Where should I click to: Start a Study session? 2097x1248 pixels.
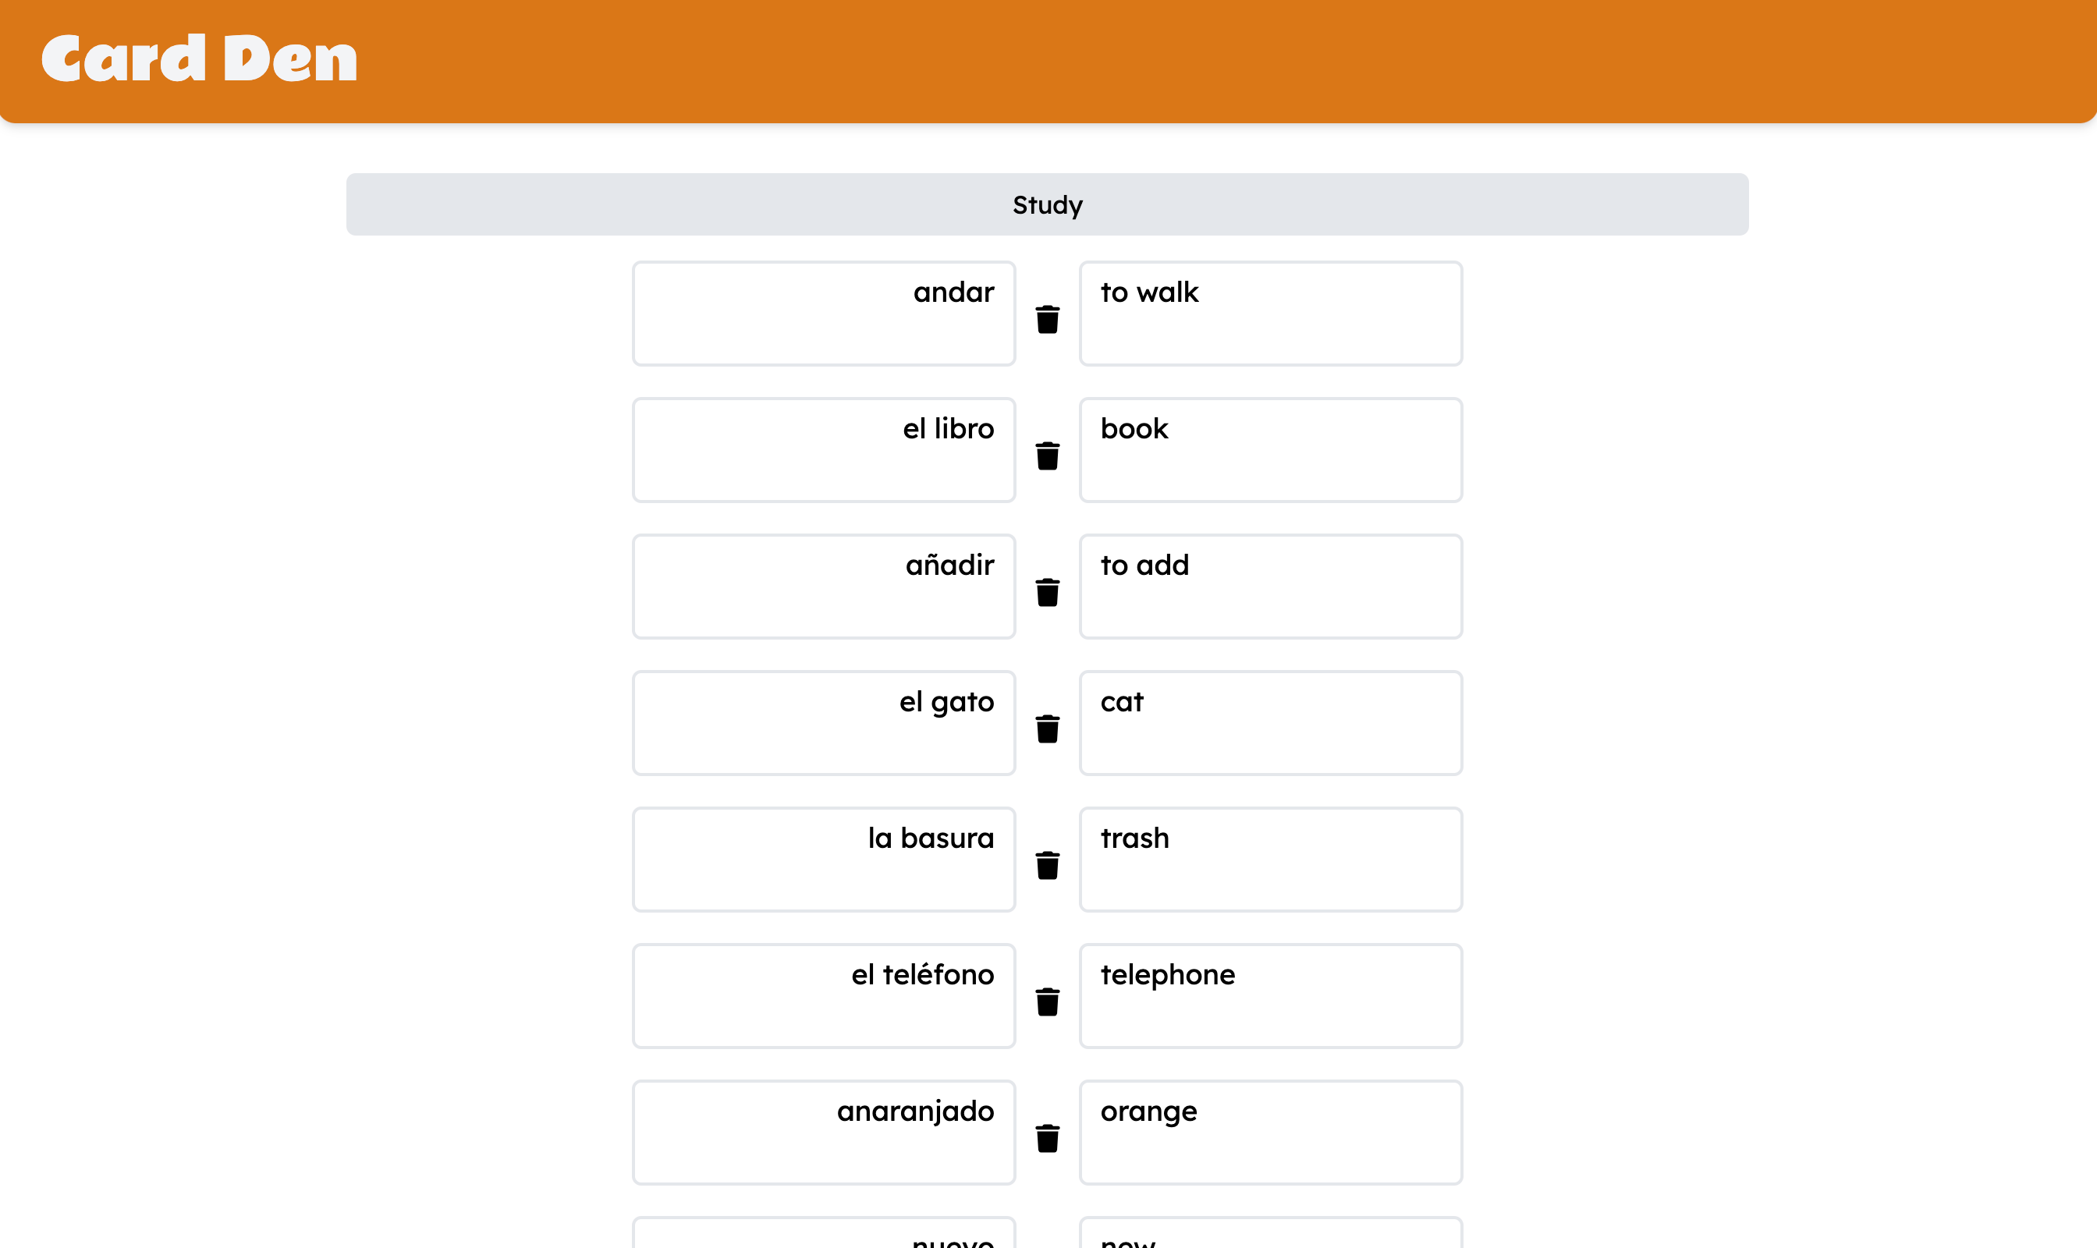[1047, 204]
